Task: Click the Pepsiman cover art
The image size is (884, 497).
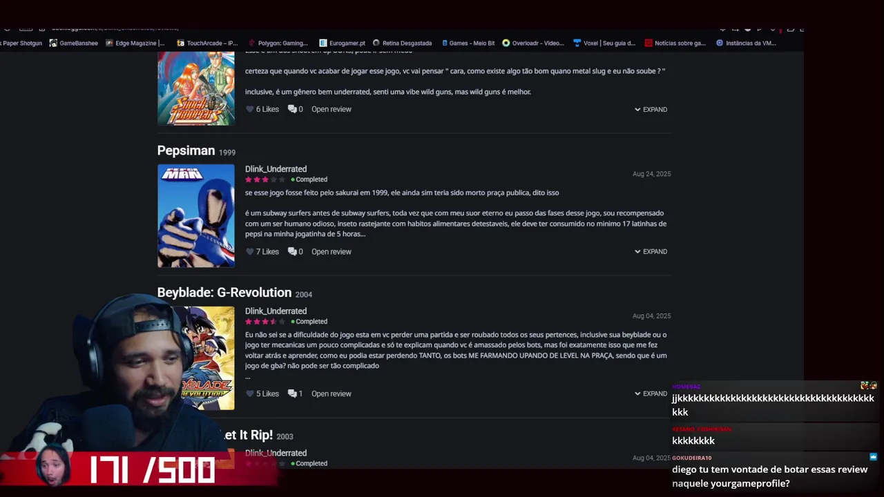Action: pos(196,216)
